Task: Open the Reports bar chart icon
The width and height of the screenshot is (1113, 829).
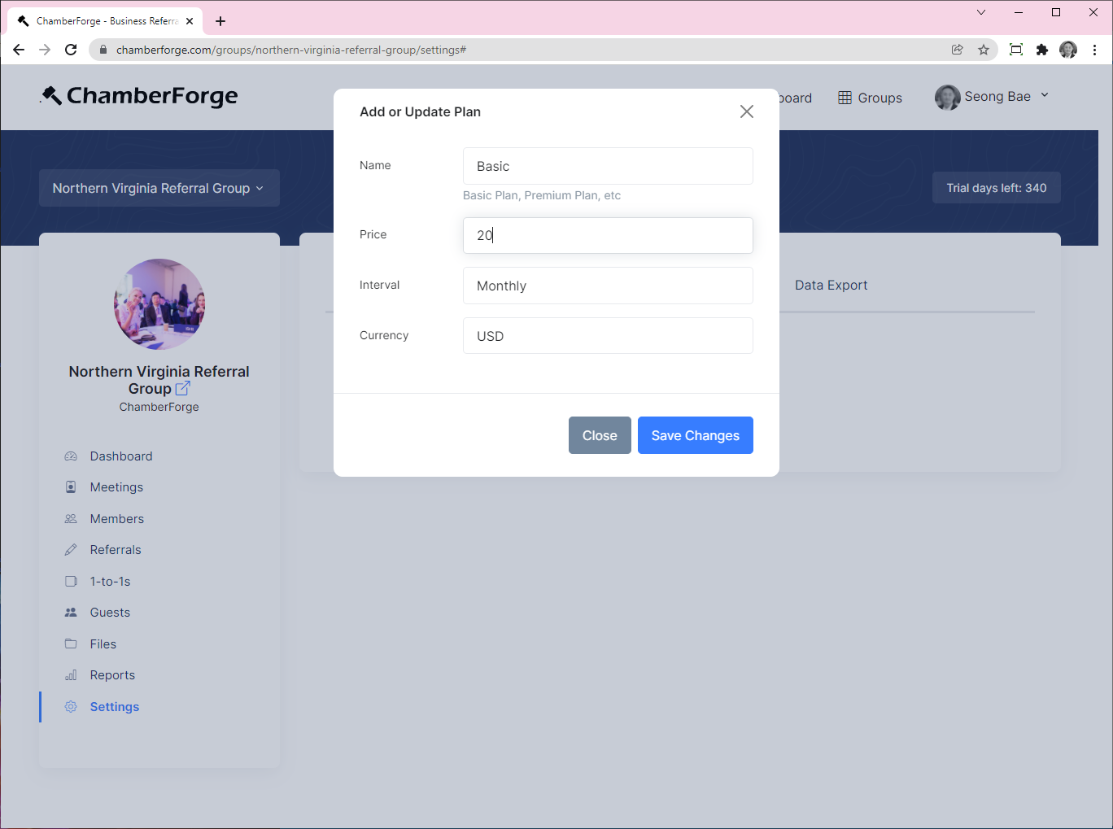Action: coord(71,675)
